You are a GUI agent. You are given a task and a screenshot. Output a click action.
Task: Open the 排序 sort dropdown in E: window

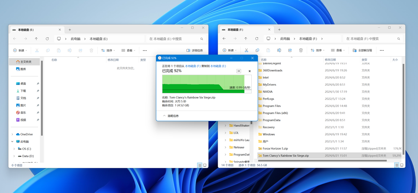(108, 50)
